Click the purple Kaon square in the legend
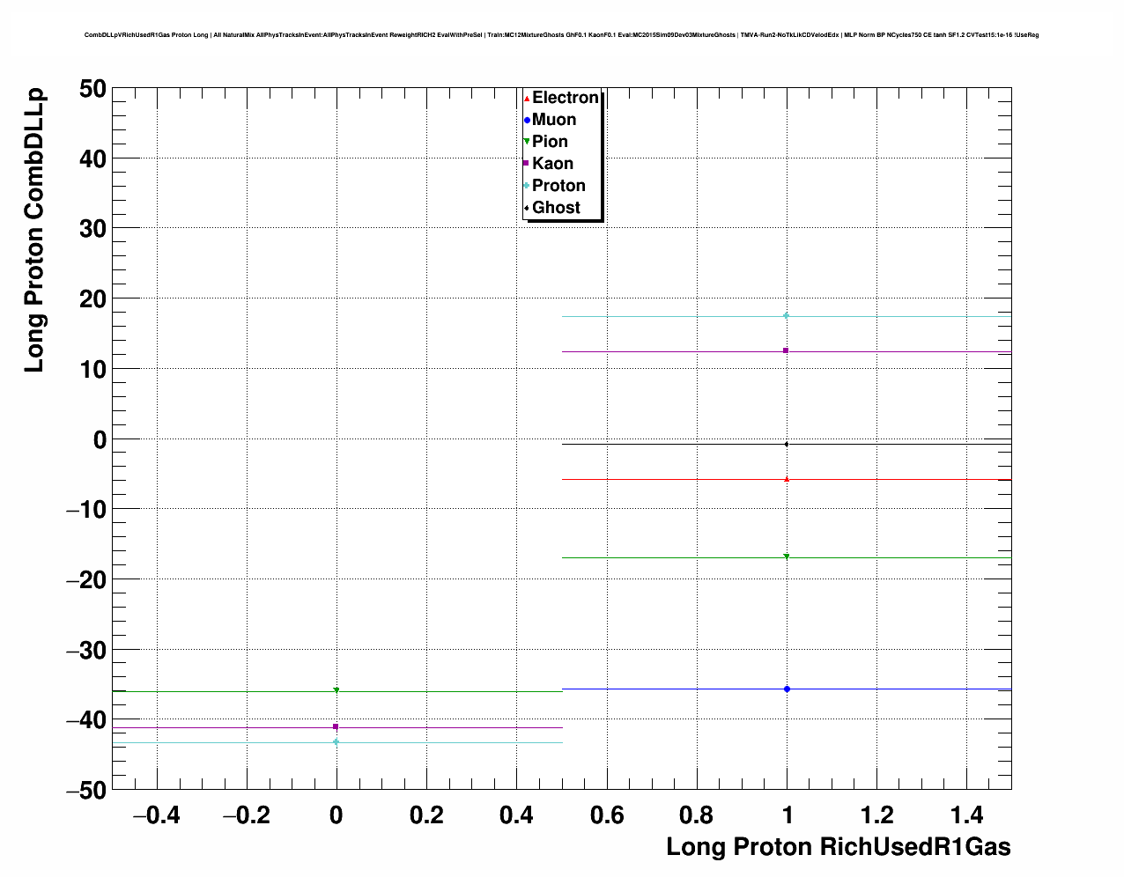1124x877 pixels. [527, 164]
